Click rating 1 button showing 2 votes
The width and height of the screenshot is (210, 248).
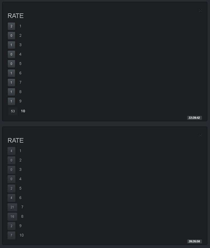click(11, 26)
